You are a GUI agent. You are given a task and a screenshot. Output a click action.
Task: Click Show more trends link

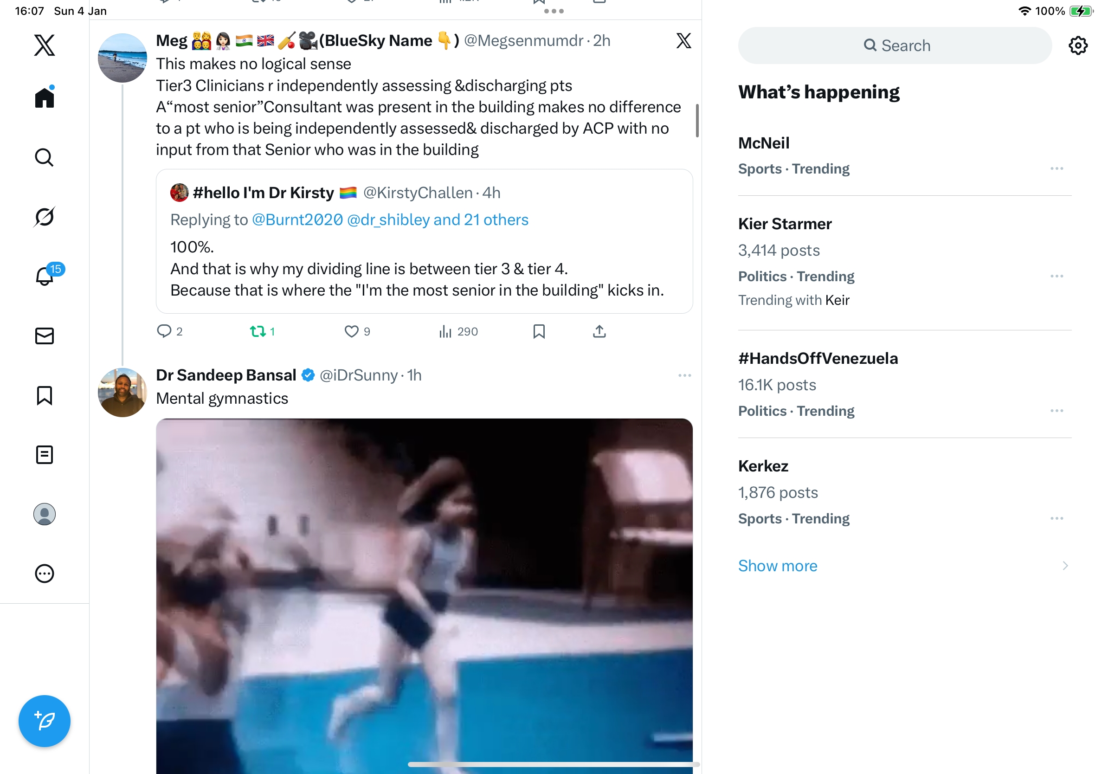click(778, 566)
